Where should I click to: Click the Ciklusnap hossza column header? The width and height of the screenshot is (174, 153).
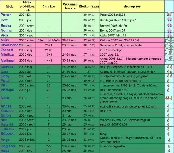point(70,5)
